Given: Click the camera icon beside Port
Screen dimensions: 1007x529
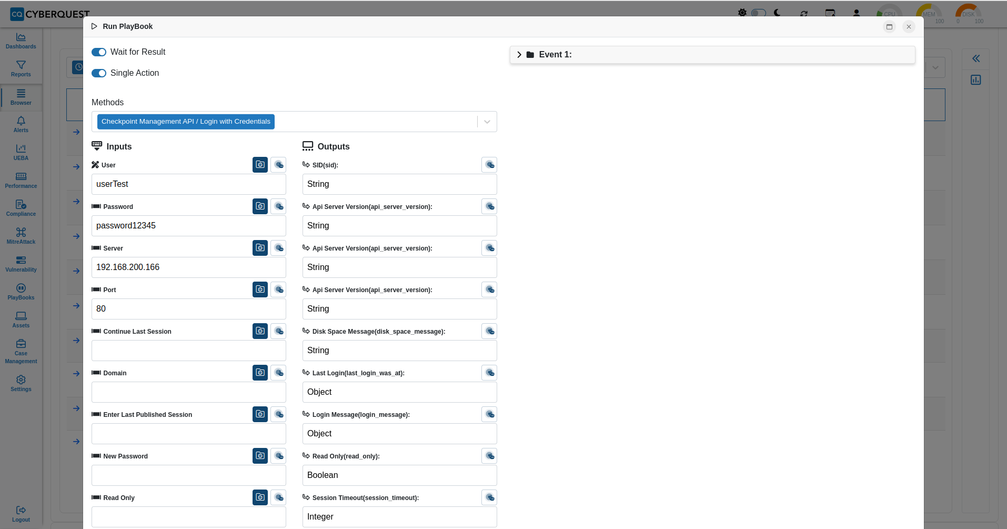Looking at the screenshot, I should (260, 290).
